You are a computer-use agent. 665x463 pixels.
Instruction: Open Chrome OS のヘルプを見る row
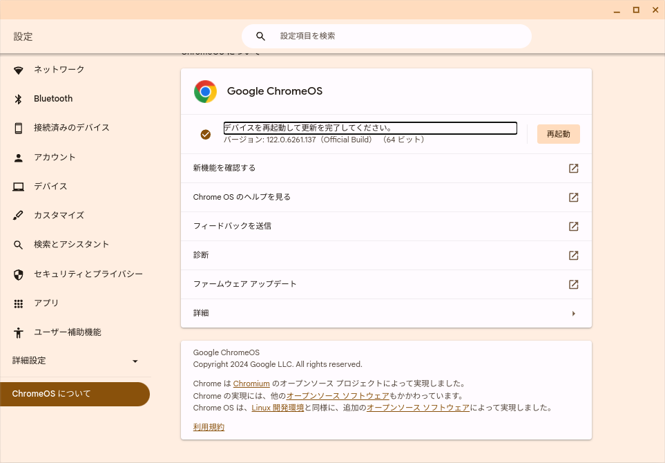coord(386,198)
